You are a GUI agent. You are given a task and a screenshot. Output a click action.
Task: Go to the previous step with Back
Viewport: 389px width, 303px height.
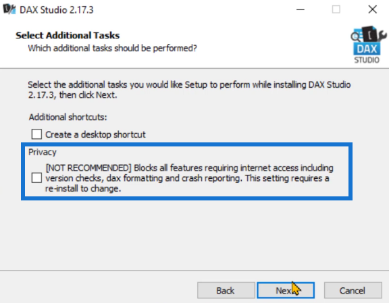pyautogui.click(x=226, y=290)
